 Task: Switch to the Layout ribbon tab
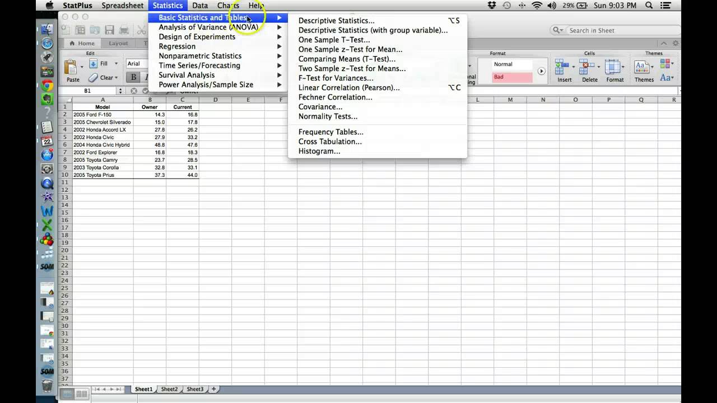point(118,44)
